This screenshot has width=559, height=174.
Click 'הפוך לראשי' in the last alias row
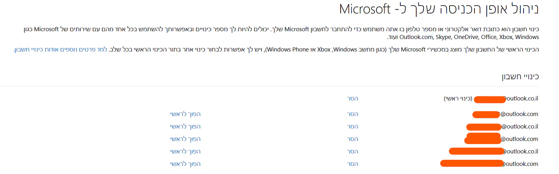(185, 164)
